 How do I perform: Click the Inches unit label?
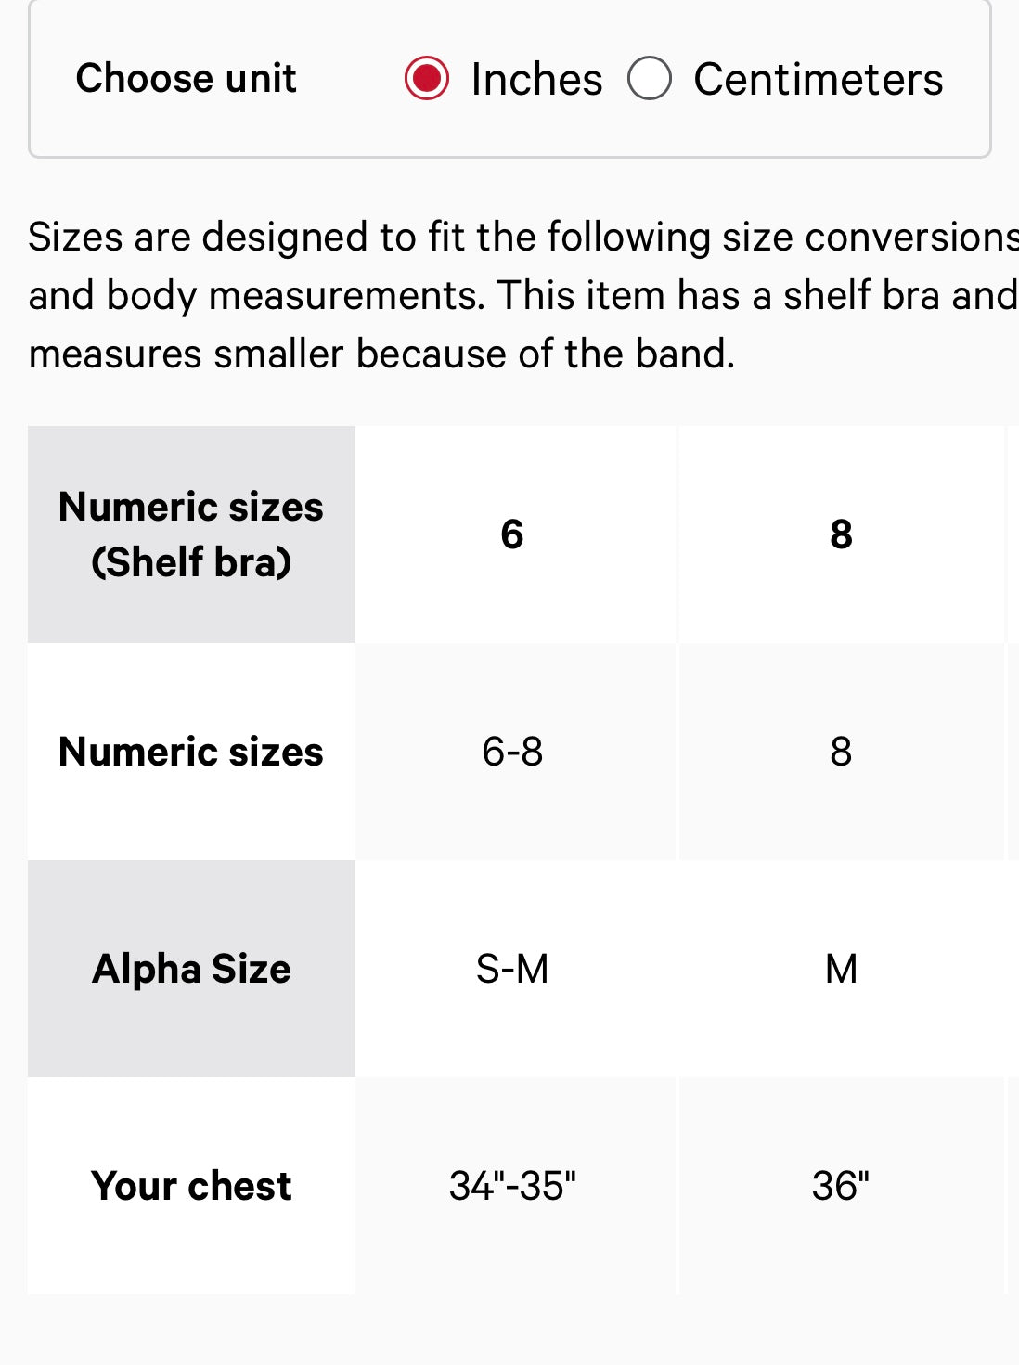click(x=536, y=79)
